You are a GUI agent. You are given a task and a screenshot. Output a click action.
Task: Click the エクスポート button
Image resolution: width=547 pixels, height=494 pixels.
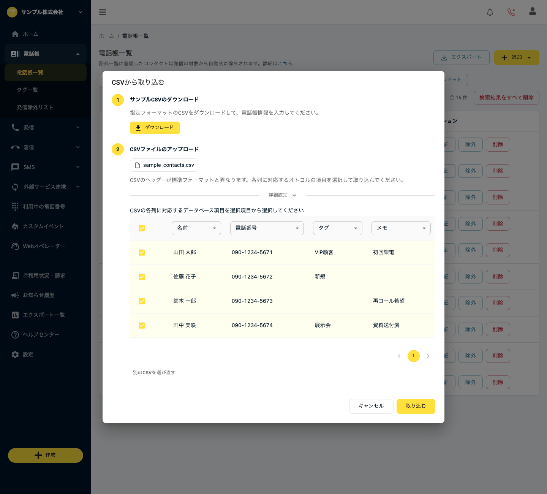point(462,57)
